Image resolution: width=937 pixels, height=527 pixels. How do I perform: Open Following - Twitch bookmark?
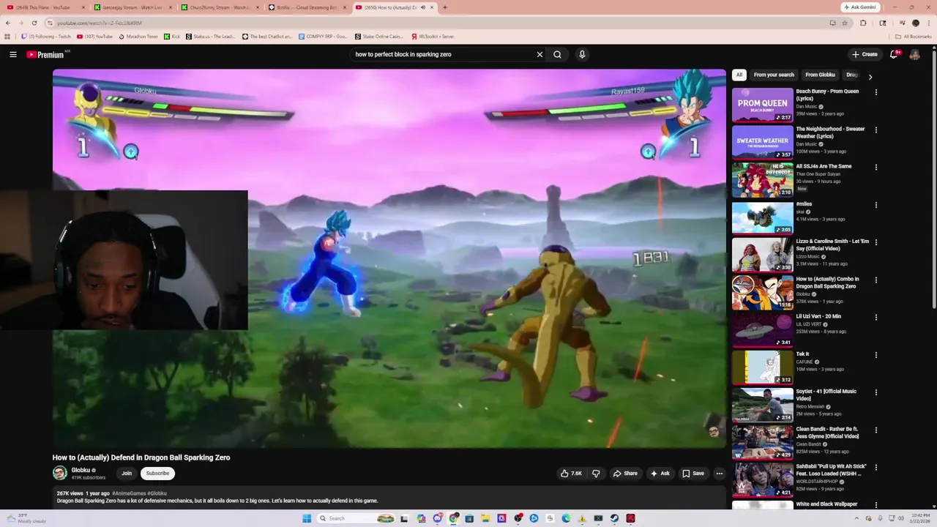[x=46, y=36]
